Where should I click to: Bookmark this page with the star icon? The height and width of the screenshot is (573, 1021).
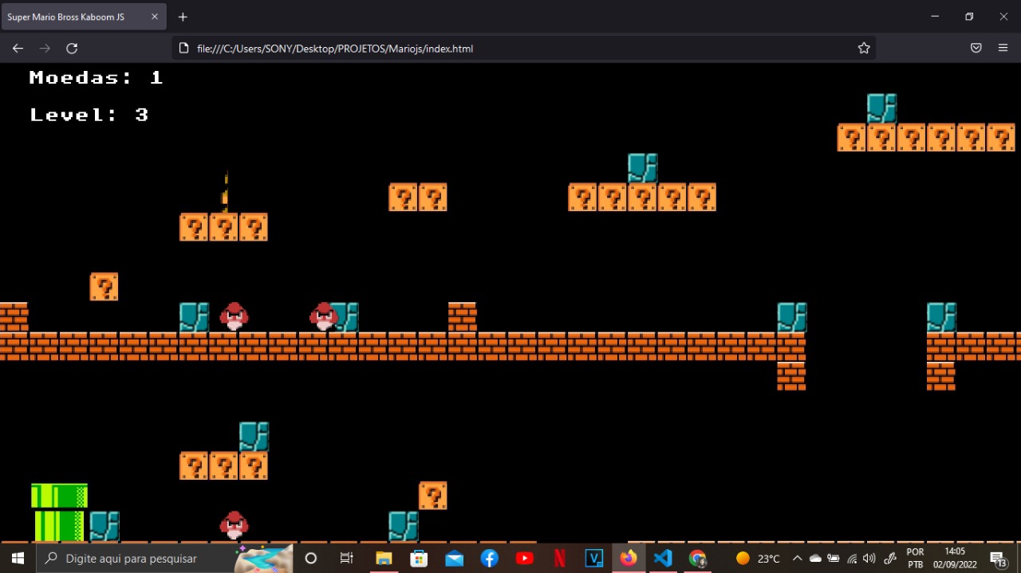pyautogui.click(x=864, y=49)
